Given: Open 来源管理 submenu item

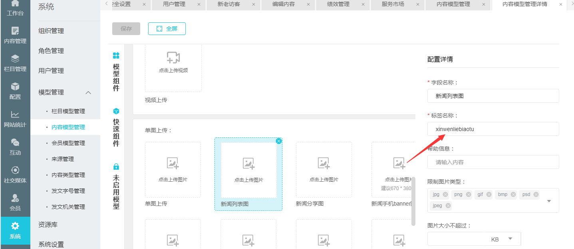Looking at the screenshot, I should (x=63, y=159).
